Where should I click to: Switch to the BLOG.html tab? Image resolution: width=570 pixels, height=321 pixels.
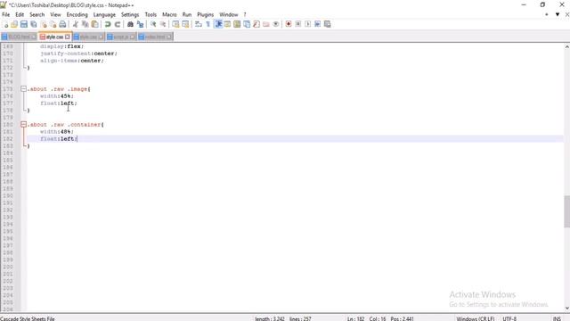19,37
